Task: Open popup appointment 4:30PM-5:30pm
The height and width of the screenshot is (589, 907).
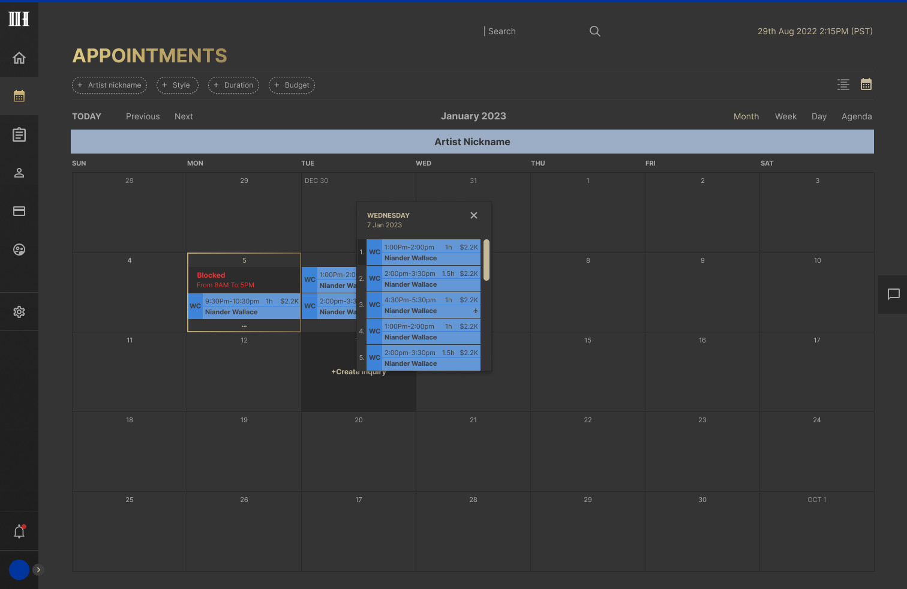Action: point(424,305)
